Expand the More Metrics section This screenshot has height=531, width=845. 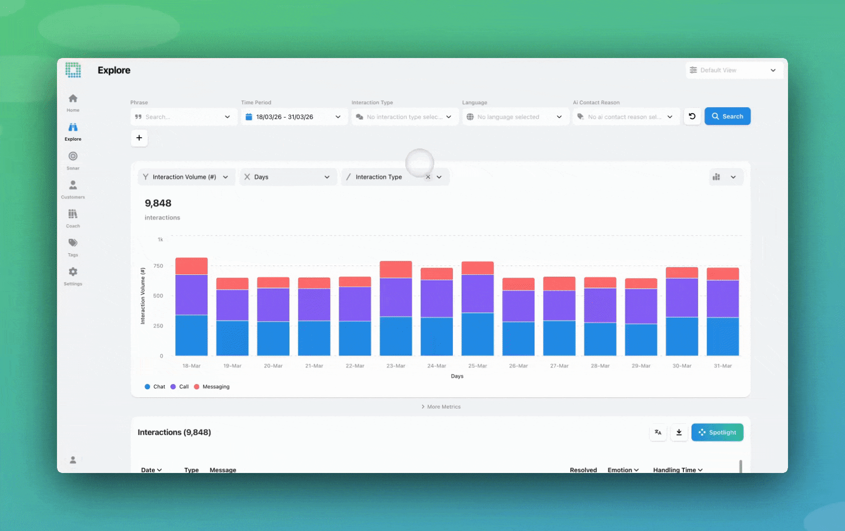tap(441, 407)
